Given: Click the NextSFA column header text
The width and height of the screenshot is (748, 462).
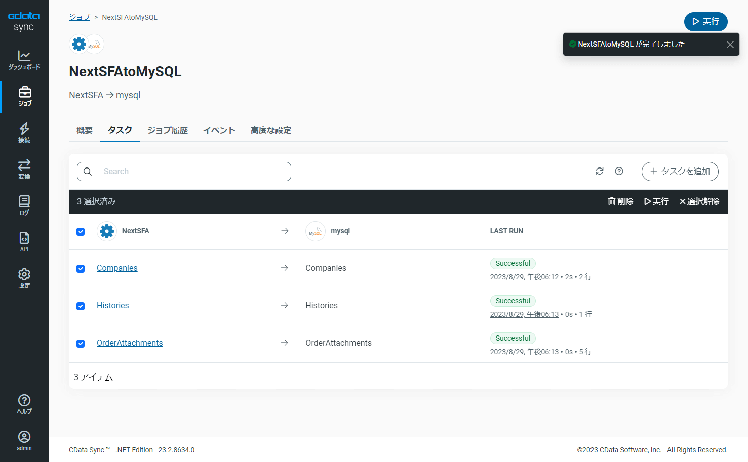Looking at the screenshot, I should (136, 231).
